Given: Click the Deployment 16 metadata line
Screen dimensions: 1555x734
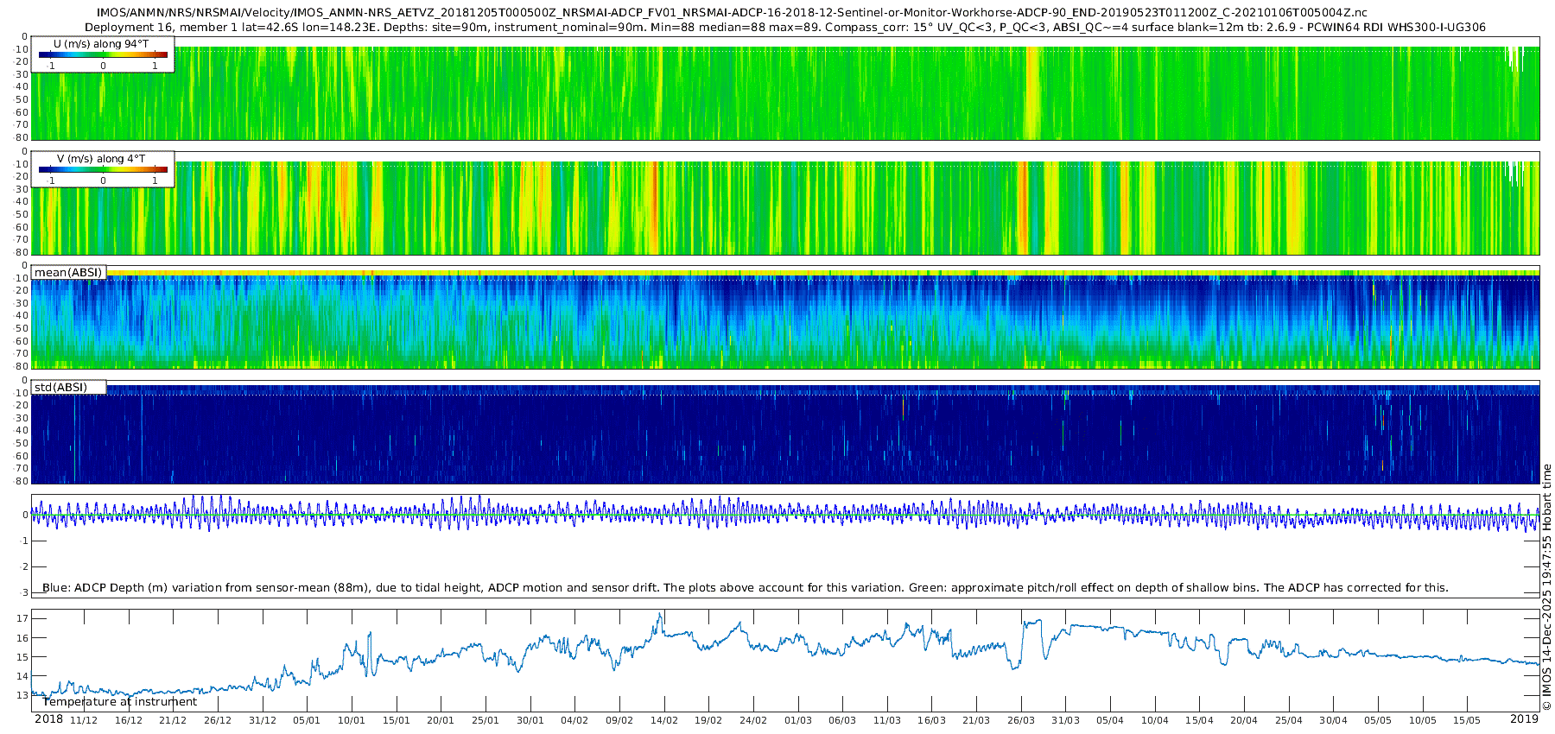Looking at the screenshot, I should coord(784,28).
